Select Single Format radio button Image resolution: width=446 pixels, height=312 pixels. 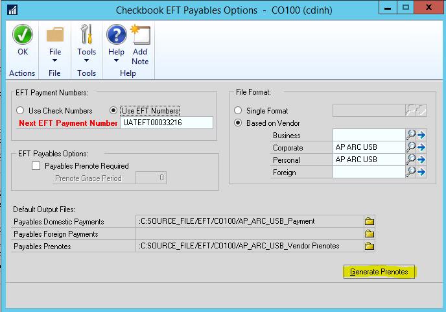click(239, 111)
